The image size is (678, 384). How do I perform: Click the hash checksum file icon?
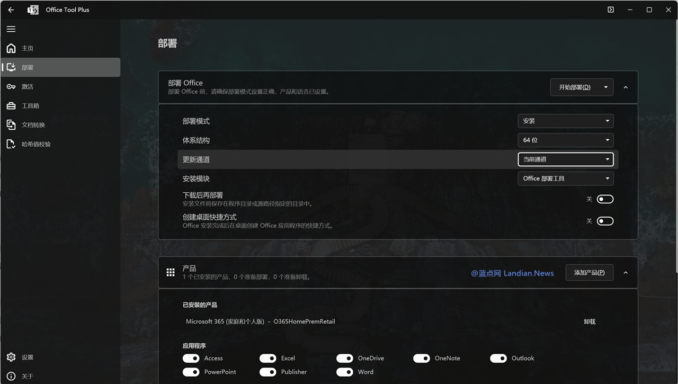[x=11, y=144]
